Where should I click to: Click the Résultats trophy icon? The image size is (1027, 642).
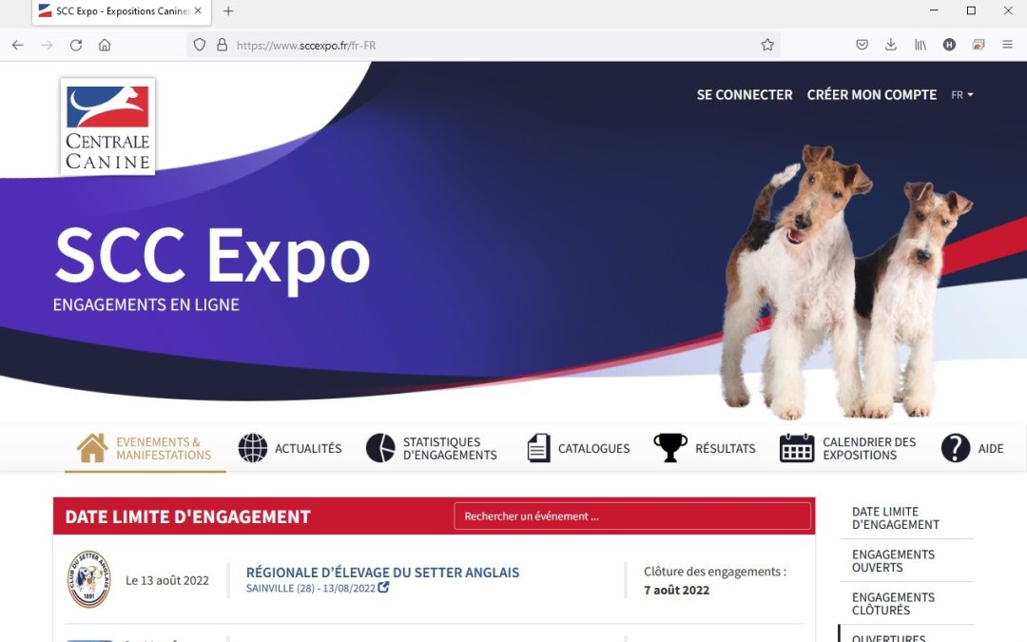click(670, 448)
